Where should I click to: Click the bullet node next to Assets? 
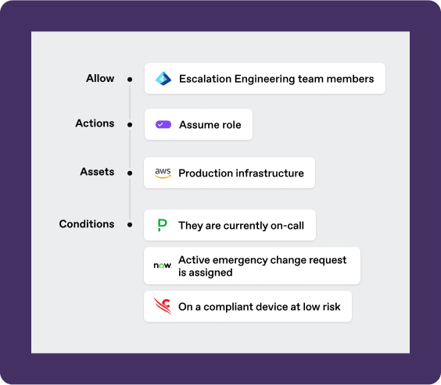click(130, 173)
